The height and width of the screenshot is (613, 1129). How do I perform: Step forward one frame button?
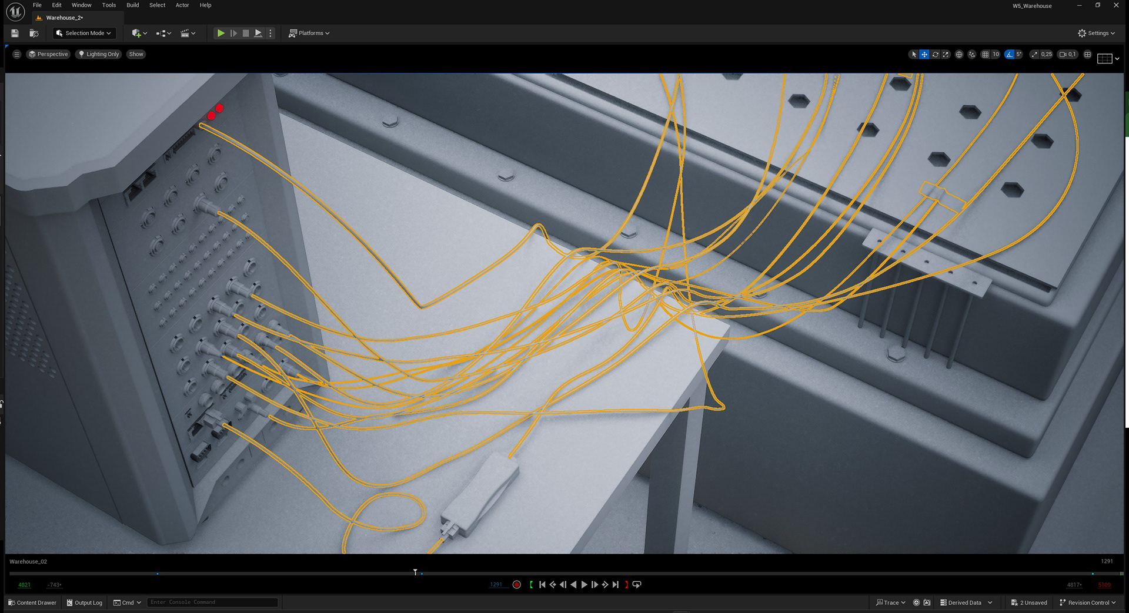[x=594, y=585]
